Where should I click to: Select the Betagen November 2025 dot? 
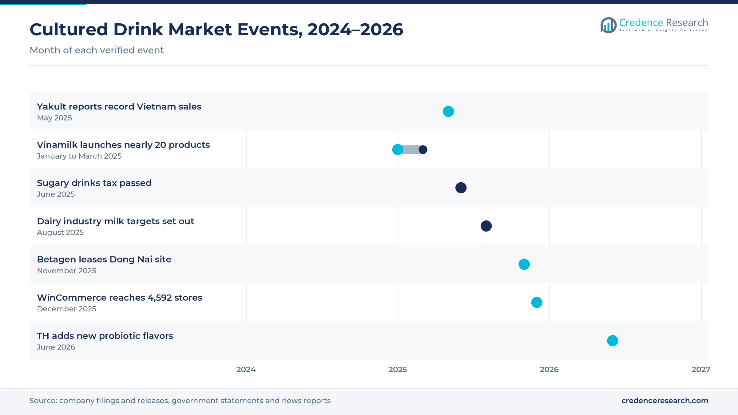[524, 264]
